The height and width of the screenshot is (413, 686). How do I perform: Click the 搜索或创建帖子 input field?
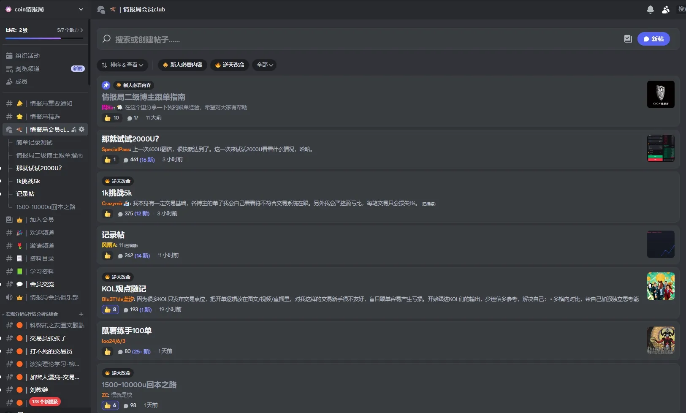pyautogui.click(x=359, y=39)
